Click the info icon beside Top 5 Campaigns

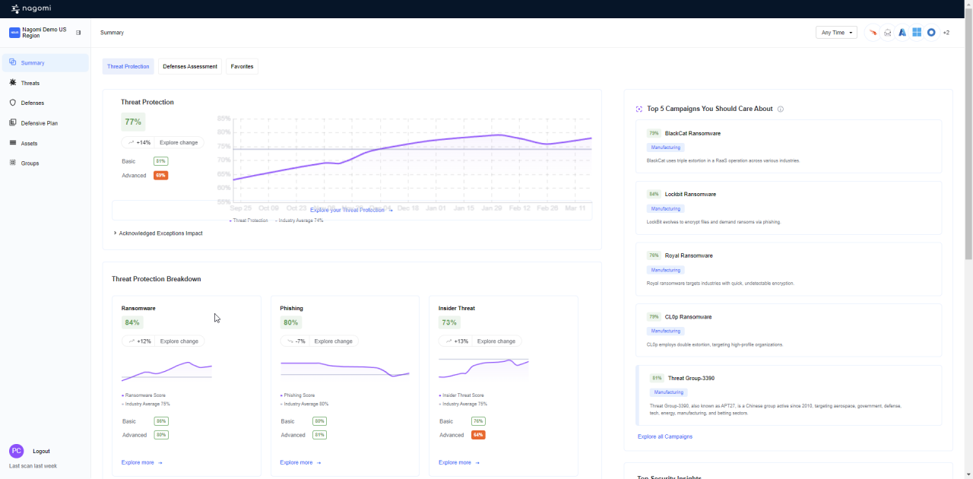point(781,109)
